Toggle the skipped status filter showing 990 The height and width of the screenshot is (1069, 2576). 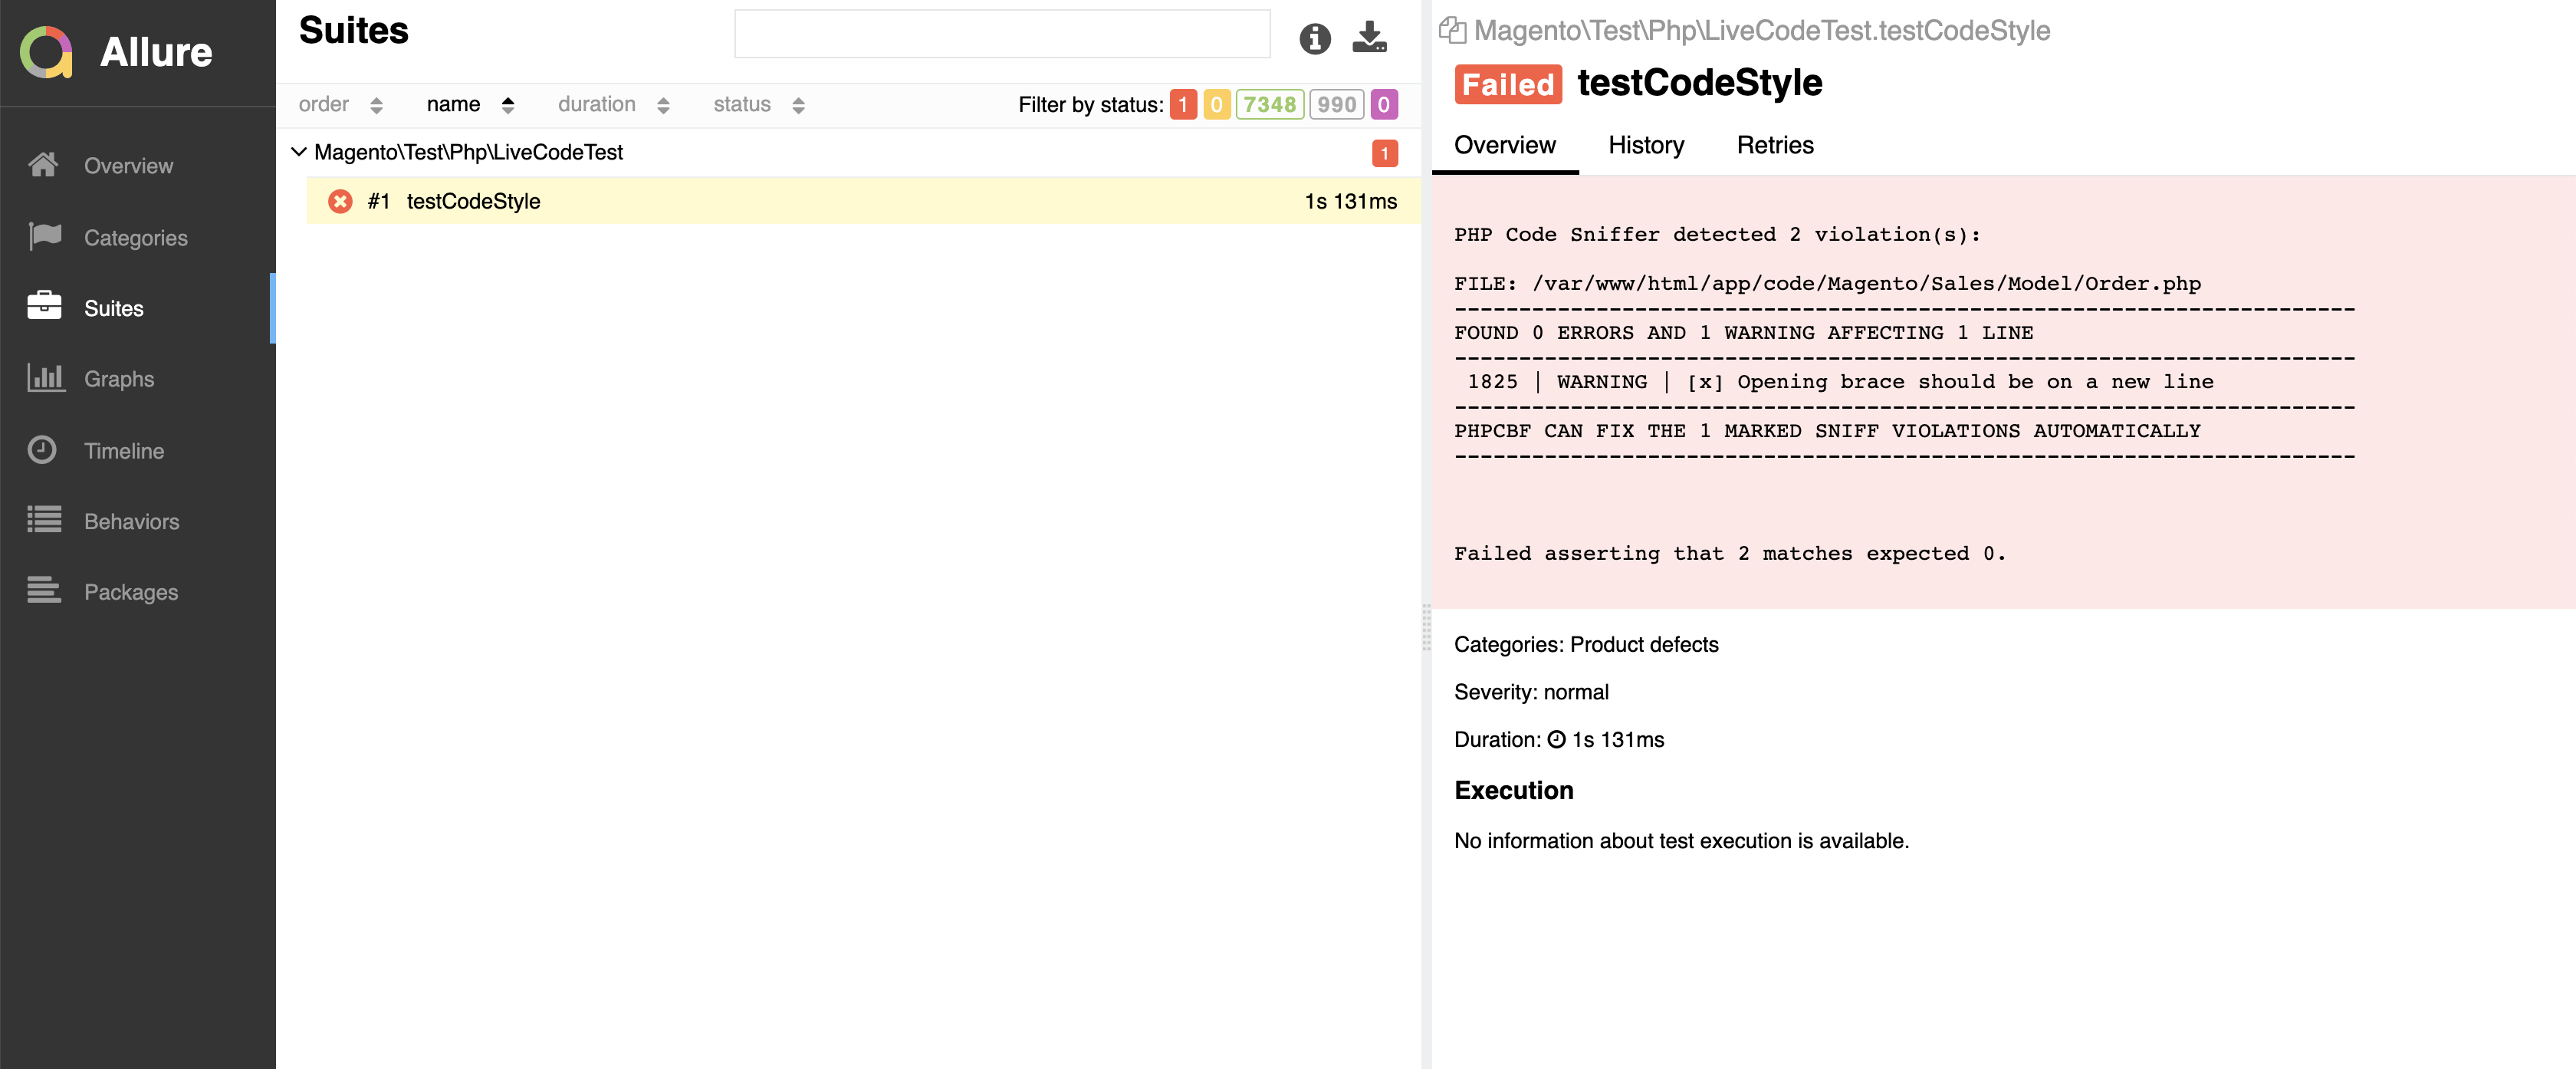[1336, 104]
